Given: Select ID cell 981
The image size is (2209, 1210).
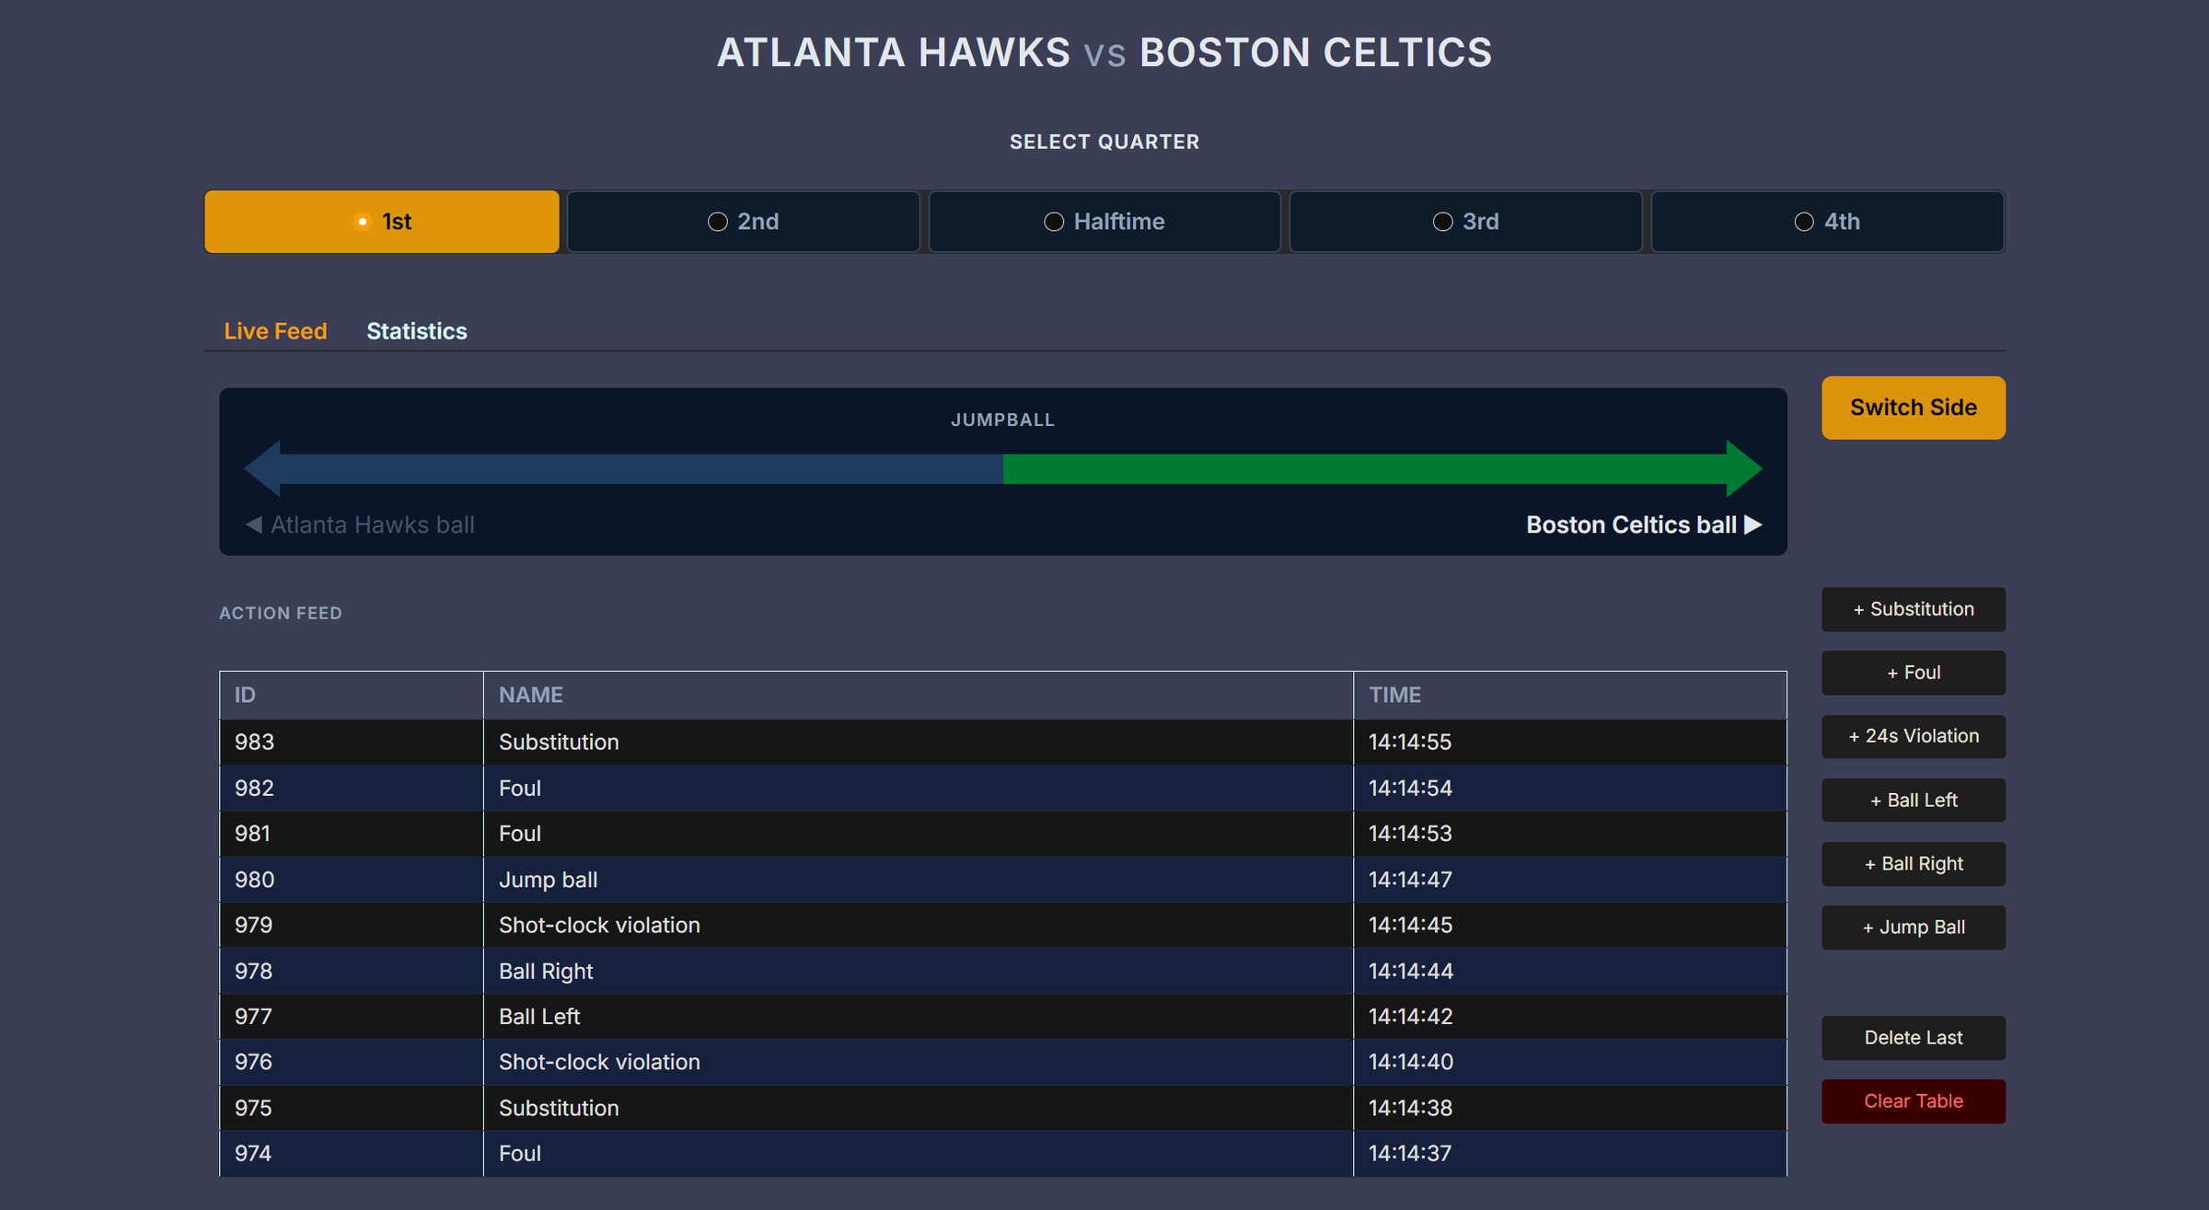Looking at the screenshot, I should click(352, 834).
